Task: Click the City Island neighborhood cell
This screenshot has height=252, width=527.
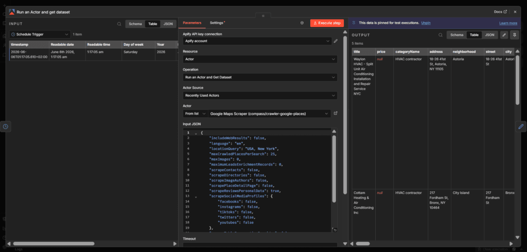Action: (467, 214)
